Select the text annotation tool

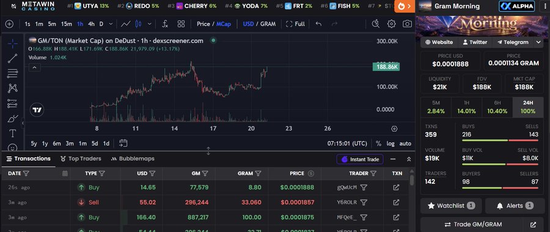click(x=13, y=133)
